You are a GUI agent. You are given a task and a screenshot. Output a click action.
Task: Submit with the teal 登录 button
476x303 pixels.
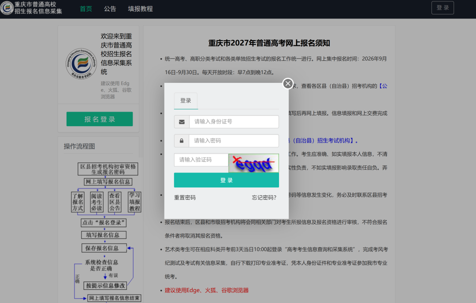(227, 180)
